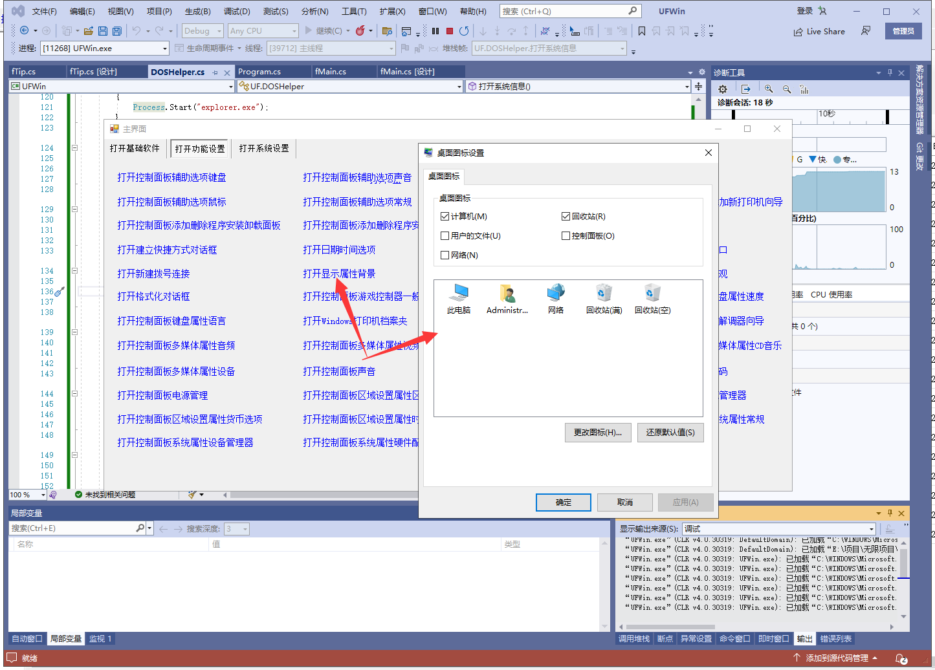
Task: Select the Administr... user icon in preview
Action: [x=507, y=299]
